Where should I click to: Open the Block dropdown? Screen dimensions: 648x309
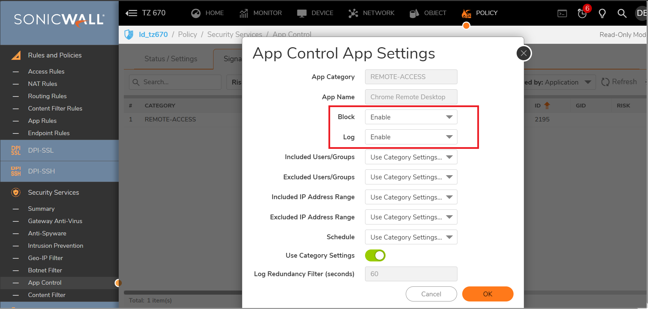tap(411, 117)
